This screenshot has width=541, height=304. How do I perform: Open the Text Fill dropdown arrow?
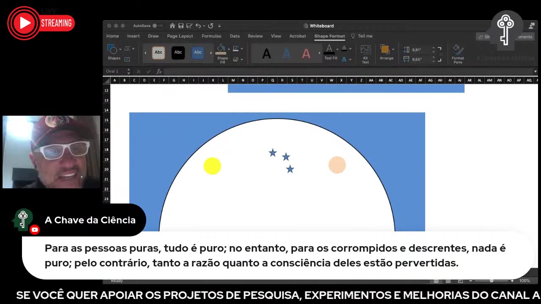coord(337,49)
